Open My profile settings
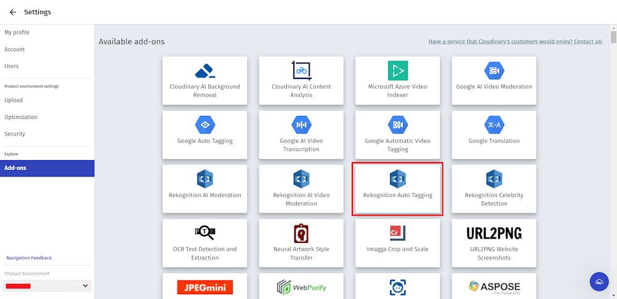The image size is (617, 299). pos(17,32)
